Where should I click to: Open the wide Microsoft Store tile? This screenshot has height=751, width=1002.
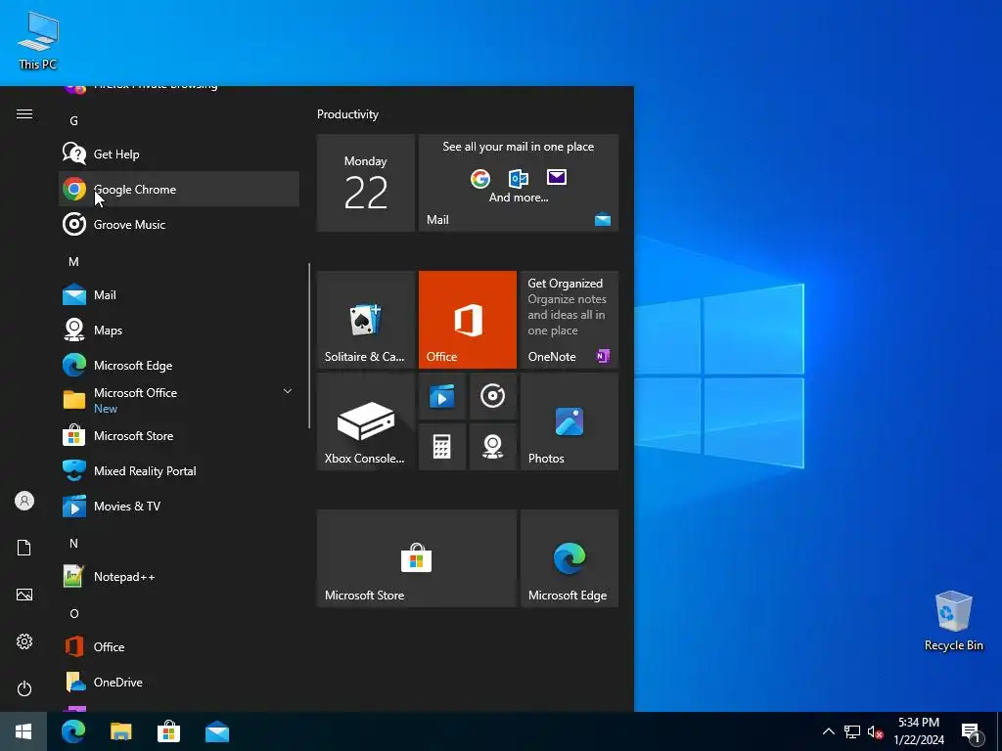[417, 558]
